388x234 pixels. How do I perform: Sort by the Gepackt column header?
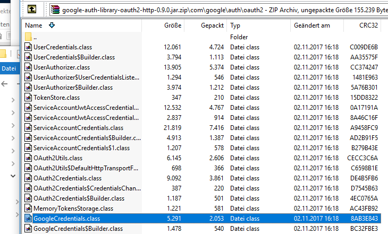212,25
